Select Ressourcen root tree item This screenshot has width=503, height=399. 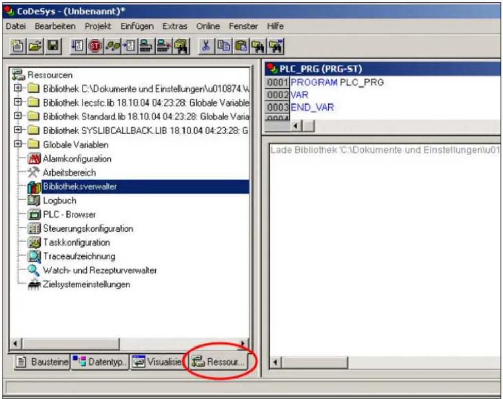pos(50,75)
